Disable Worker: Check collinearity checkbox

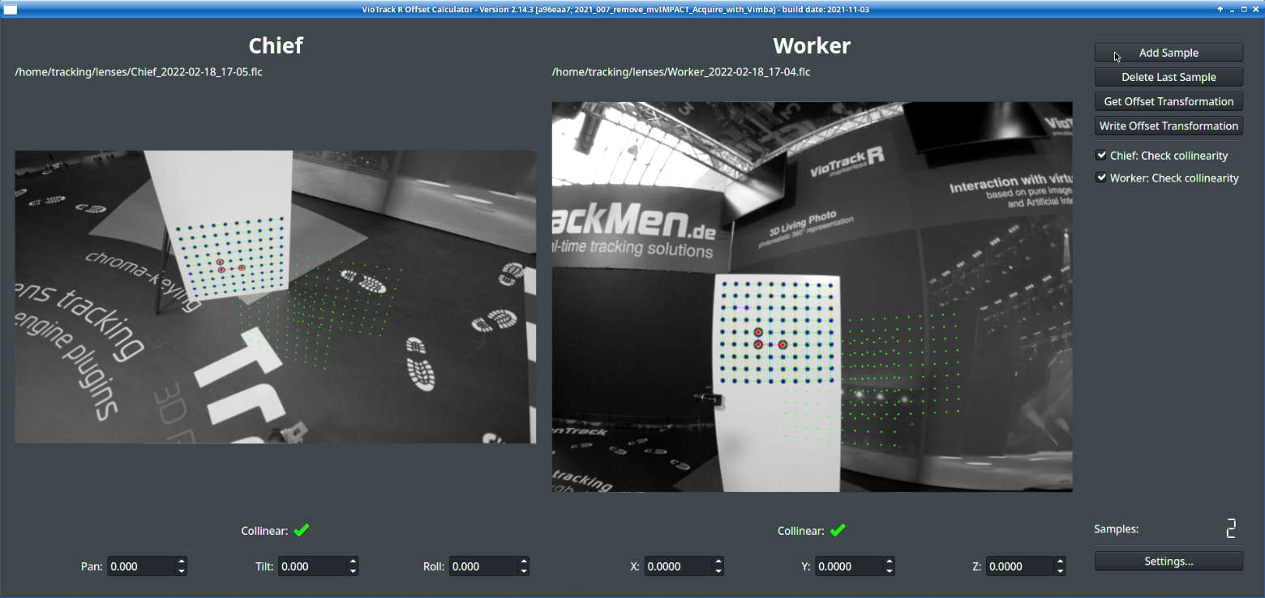tap(1101, 178)
